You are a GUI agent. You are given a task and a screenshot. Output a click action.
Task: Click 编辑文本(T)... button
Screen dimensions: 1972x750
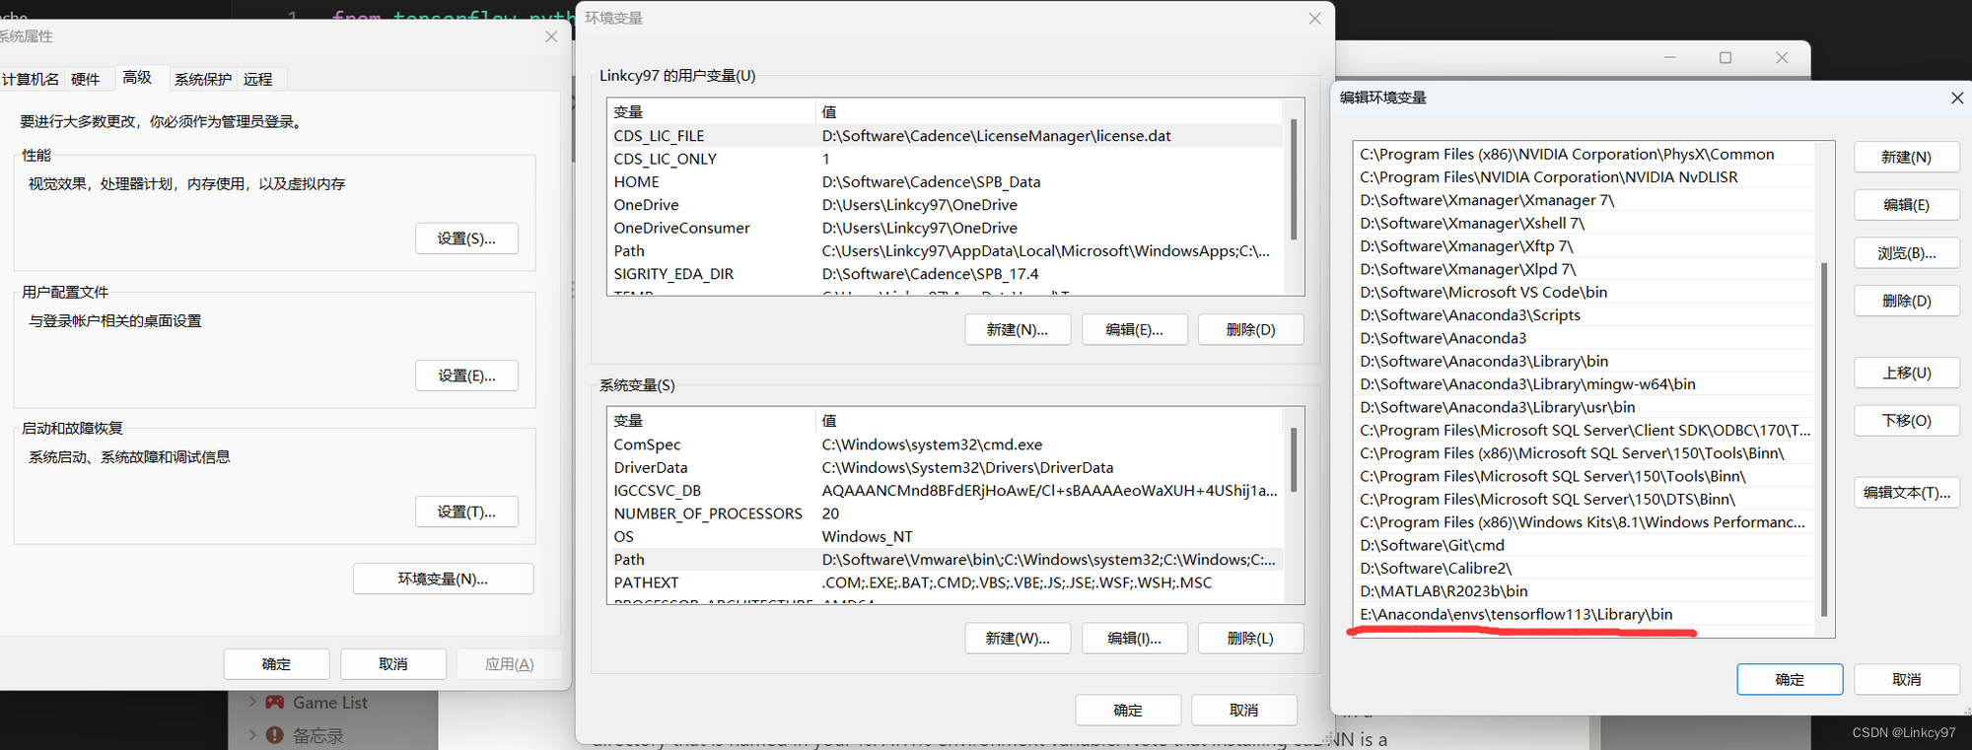1906,493
